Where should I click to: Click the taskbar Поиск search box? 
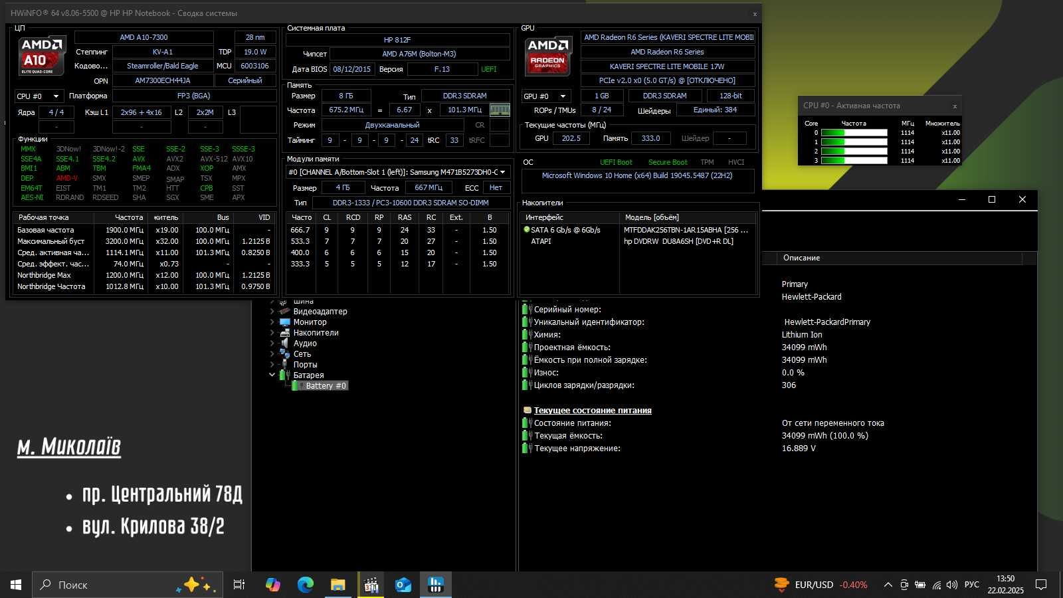pyautogui.click(x=128, y=585)
